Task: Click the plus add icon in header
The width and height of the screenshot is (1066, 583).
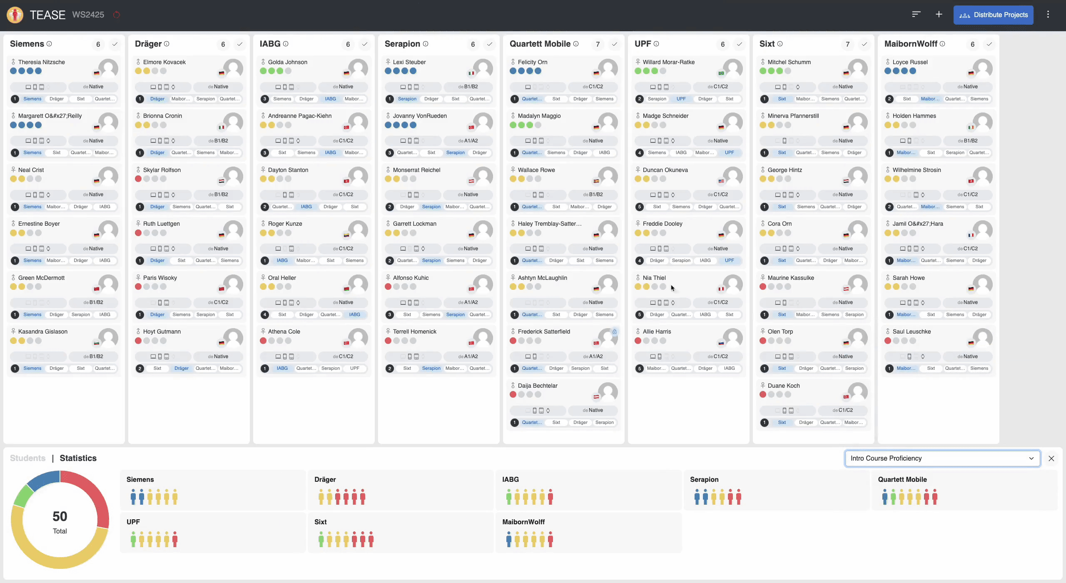Action: click(x=939, y=15)
